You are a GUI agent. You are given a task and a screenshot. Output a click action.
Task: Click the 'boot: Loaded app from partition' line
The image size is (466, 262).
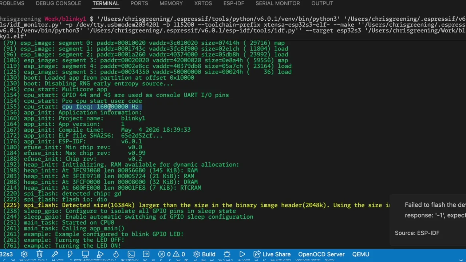(x=99, y=78)
